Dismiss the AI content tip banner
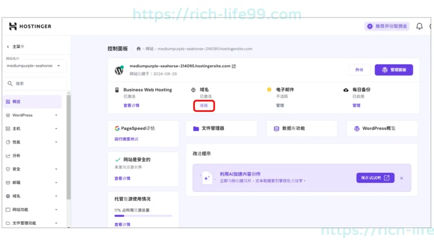 tap(402, 178)
